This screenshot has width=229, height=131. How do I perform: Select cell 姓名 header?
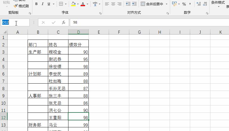[x=58, y=43]
